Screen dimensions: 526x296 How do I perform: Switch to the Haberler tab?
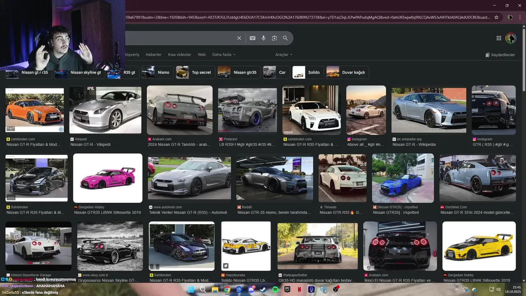tap(154, 55)
